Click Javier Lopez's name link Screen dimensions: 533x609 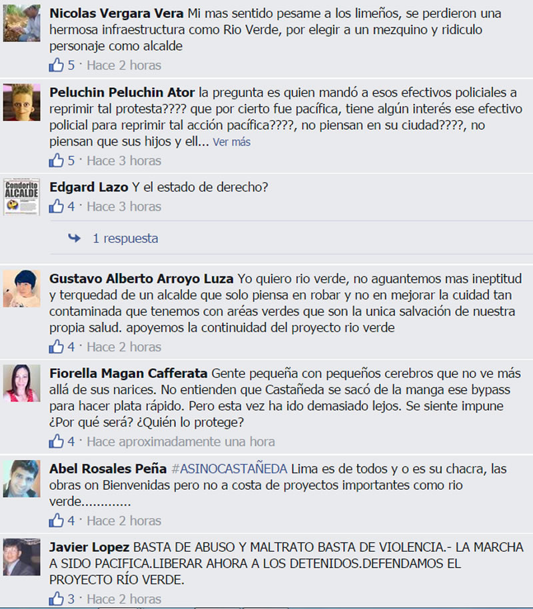(89, 547)
